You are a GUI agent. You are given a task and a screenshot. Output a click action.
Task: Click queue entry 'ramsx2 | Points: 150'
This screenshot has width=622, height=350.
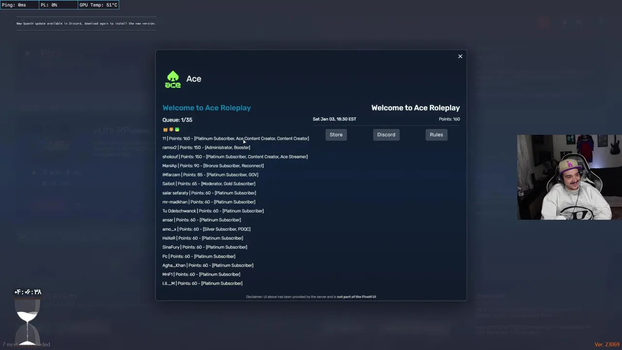pyautogui.click(x=206, y=147)
